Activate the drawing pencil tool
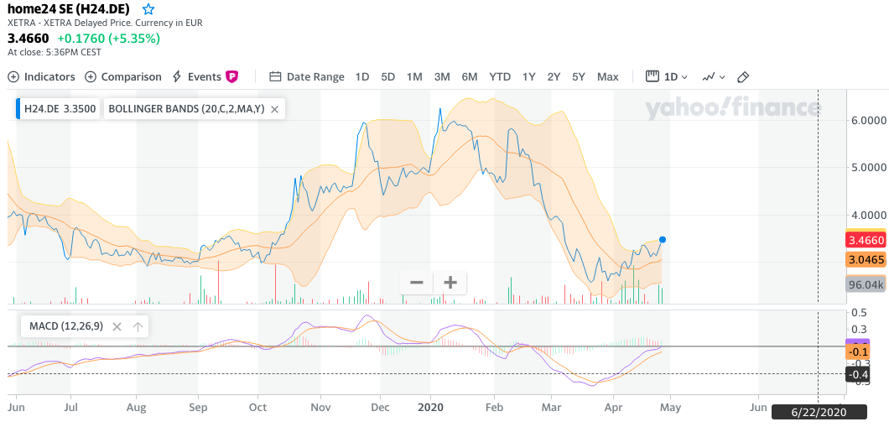 tap(742, 76)
